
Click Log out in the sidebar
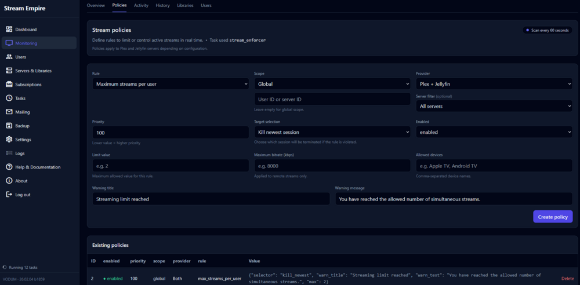click(39, 195)
